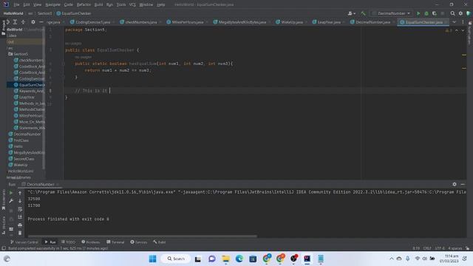
Task: Open the Version Control tool window
Action: tap(24, 242)
